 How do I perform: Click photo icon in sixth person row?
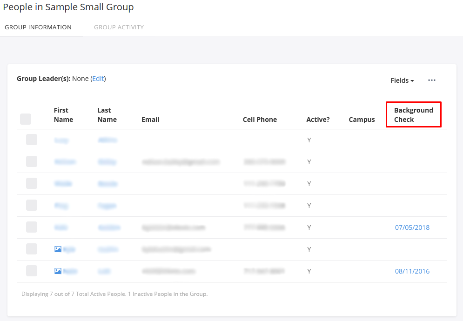coord(58,249)
